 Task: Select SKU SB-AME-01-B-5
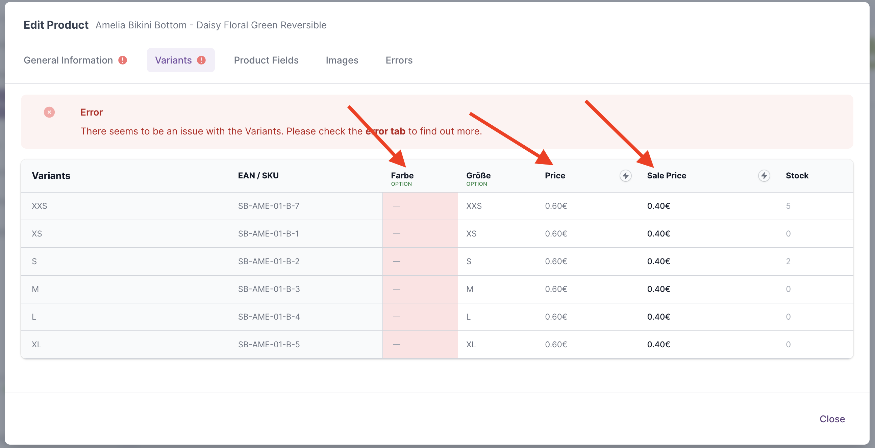coord(269,344)
